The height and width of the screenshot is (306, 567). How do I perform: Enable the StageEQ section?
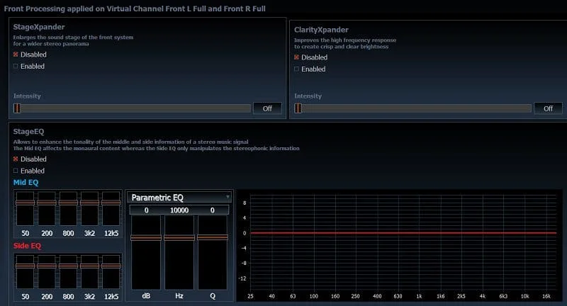16,171
